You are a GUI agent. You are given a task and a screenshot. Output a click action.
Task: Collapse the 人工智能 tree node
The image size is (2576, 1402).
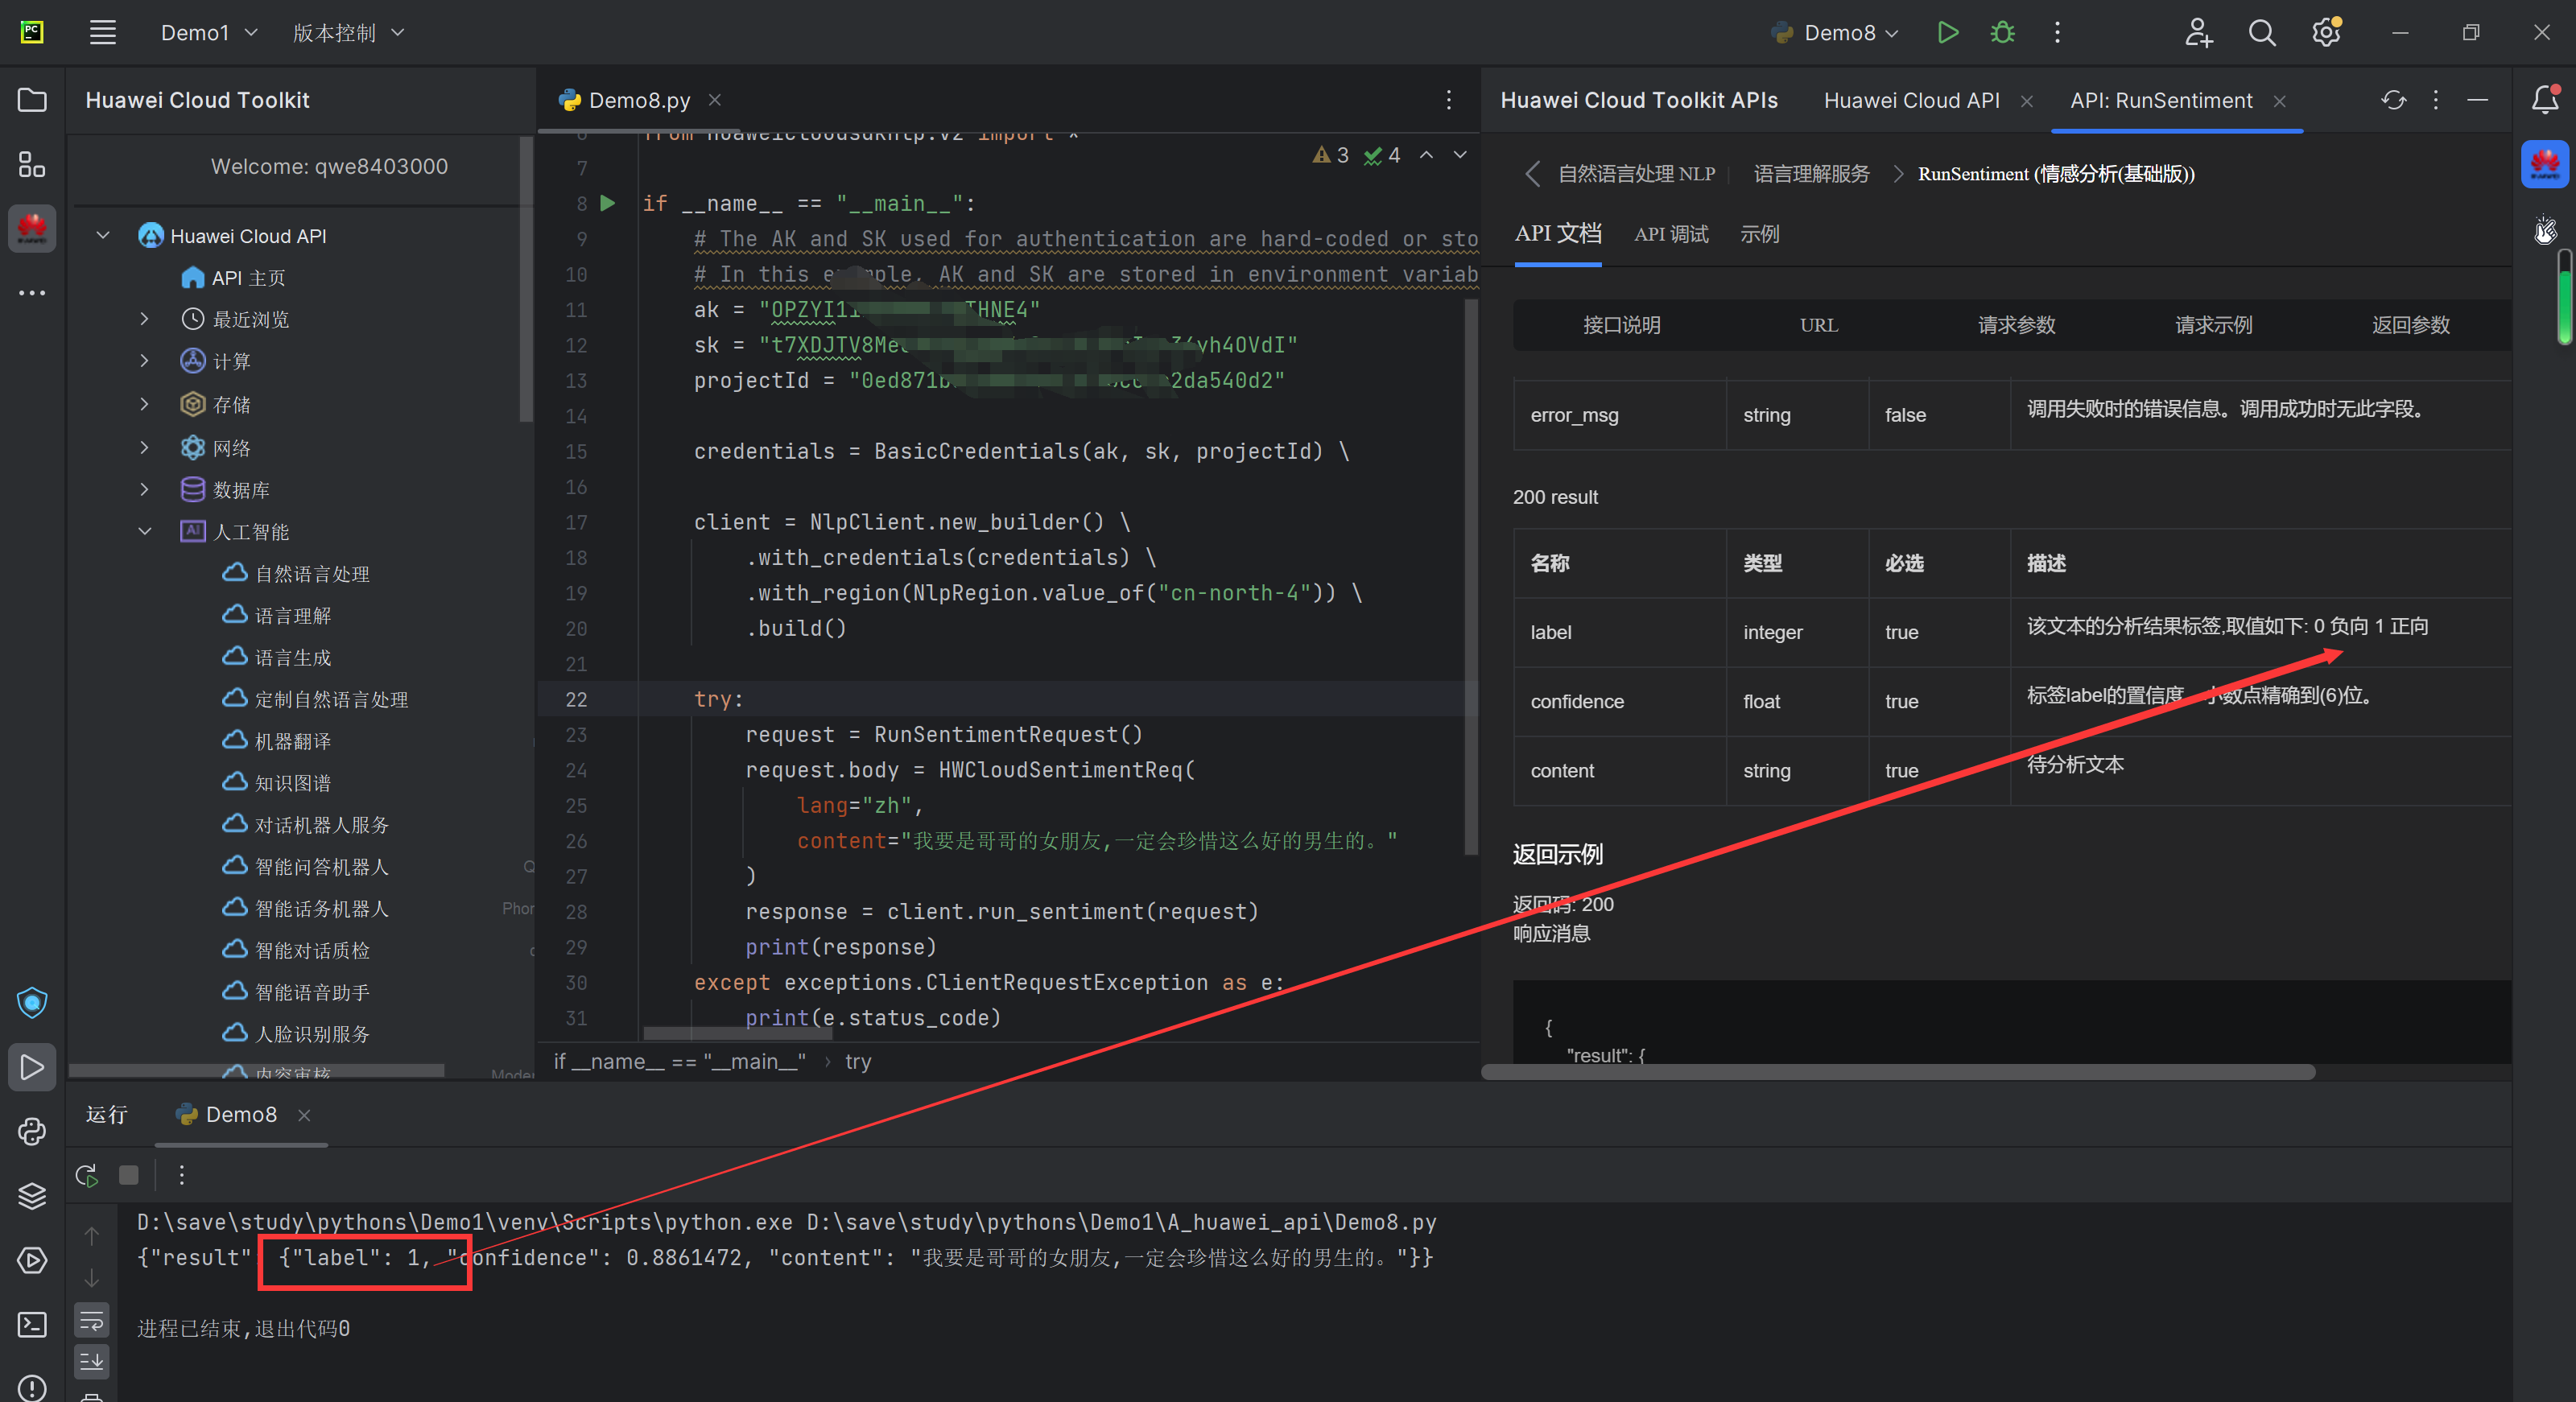pos(145,531)
